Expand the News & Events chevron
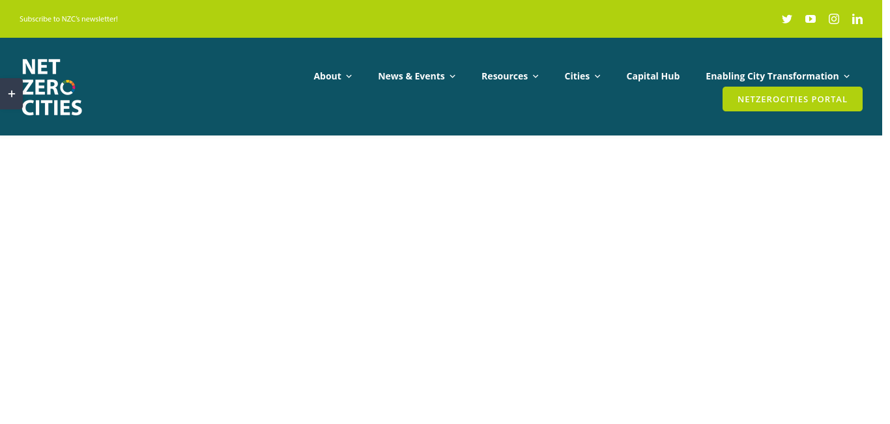 (x=452, y=76)
